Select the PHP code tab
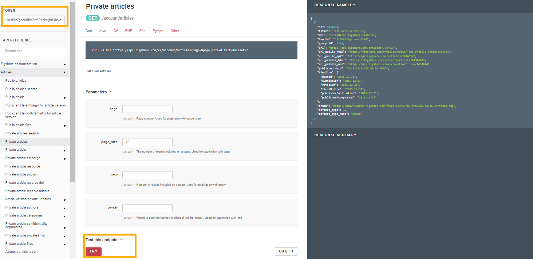This screenshot has width=533, height=259. tap(128, 31)
